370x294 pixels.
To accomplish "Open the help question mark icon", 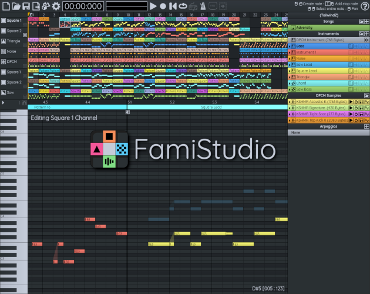I will click(x=365, y=6).
